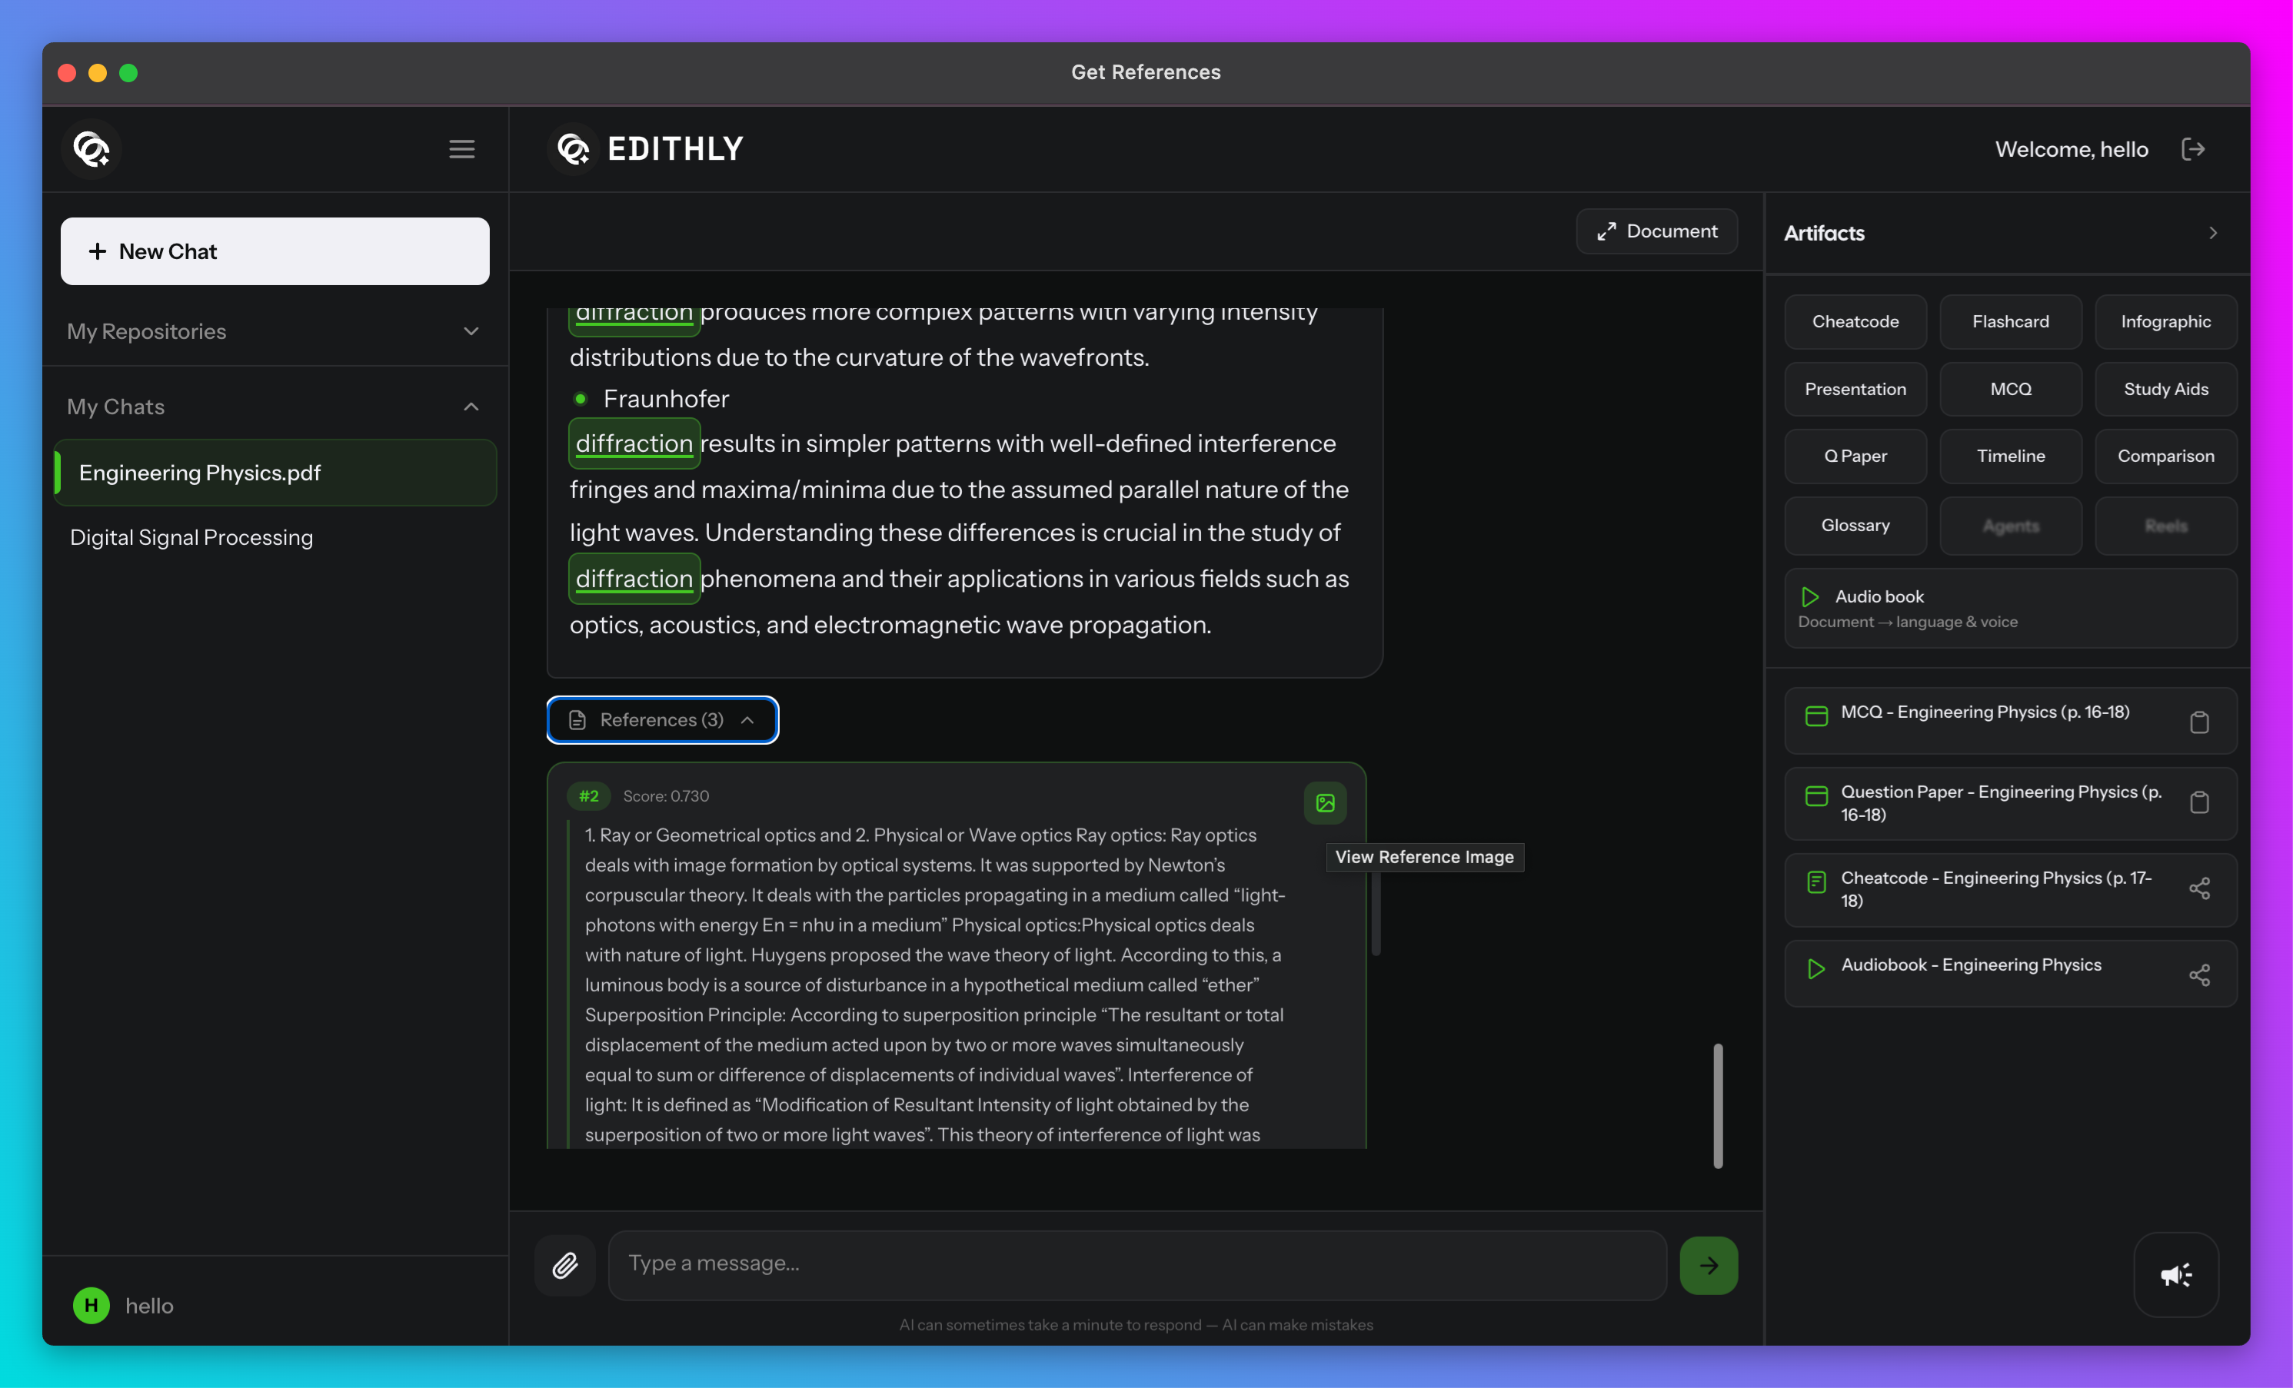Copy Question Paper clipboard icon
This screenshot has height=1388, width=2293.
pyautogui.click(x=2199, y=802)
